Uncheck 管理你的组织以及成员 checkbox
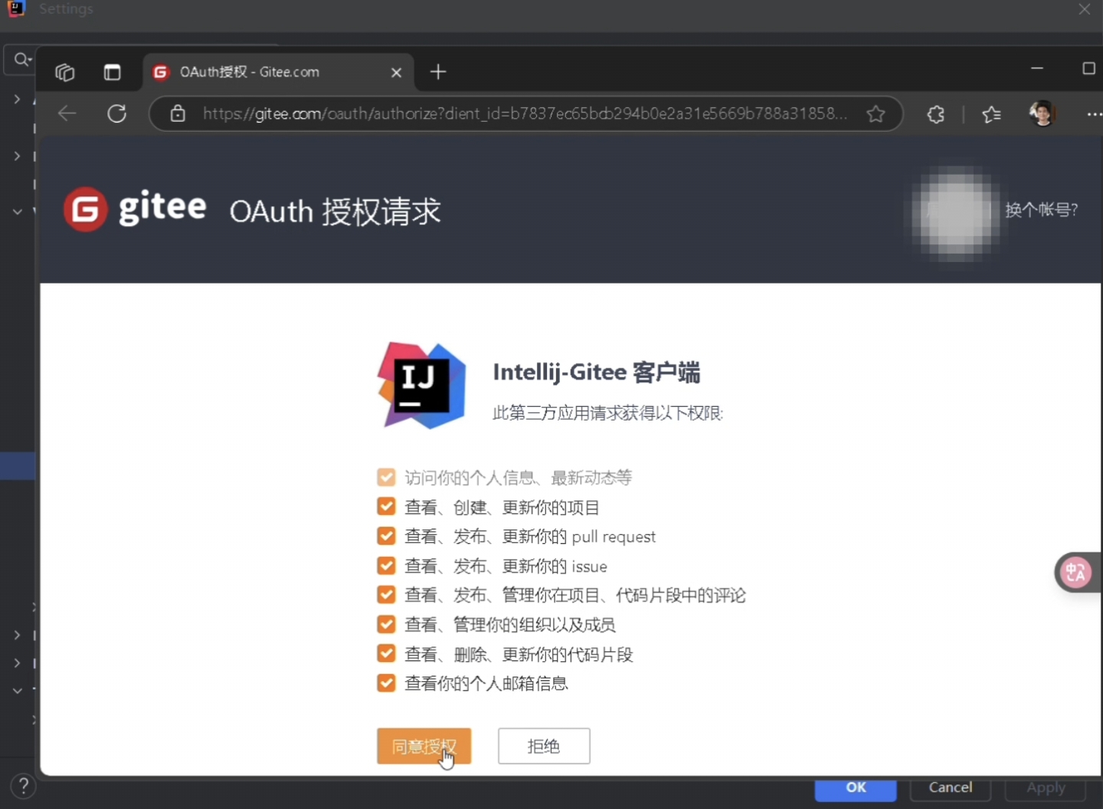1103x809 pixels. pos(386,624)
